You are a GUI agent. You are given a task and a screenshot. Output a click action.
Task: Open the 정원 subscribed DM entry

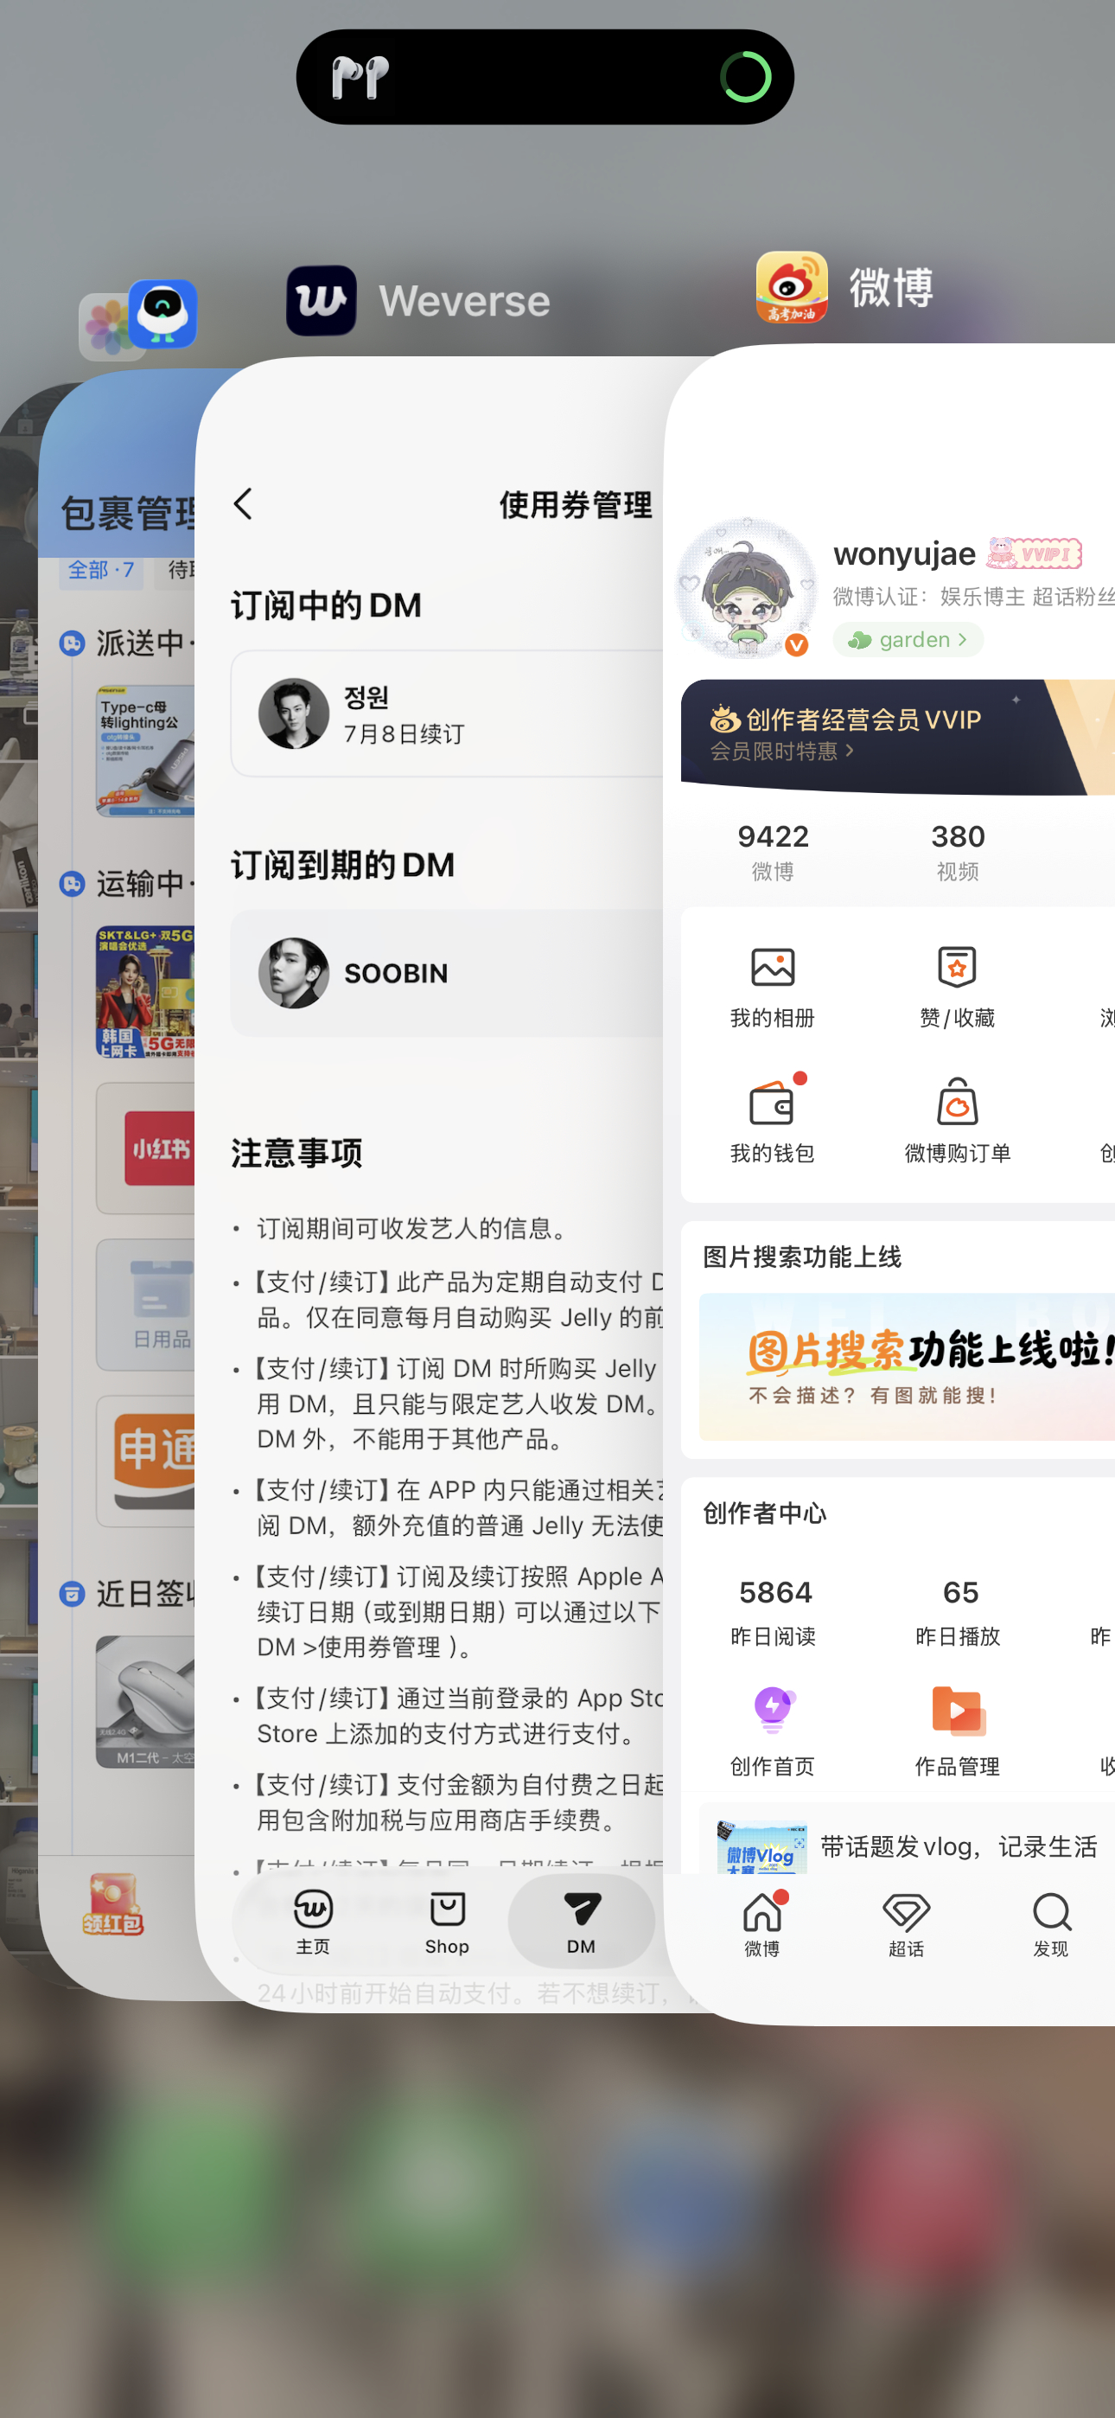click(x=449, y=713)
